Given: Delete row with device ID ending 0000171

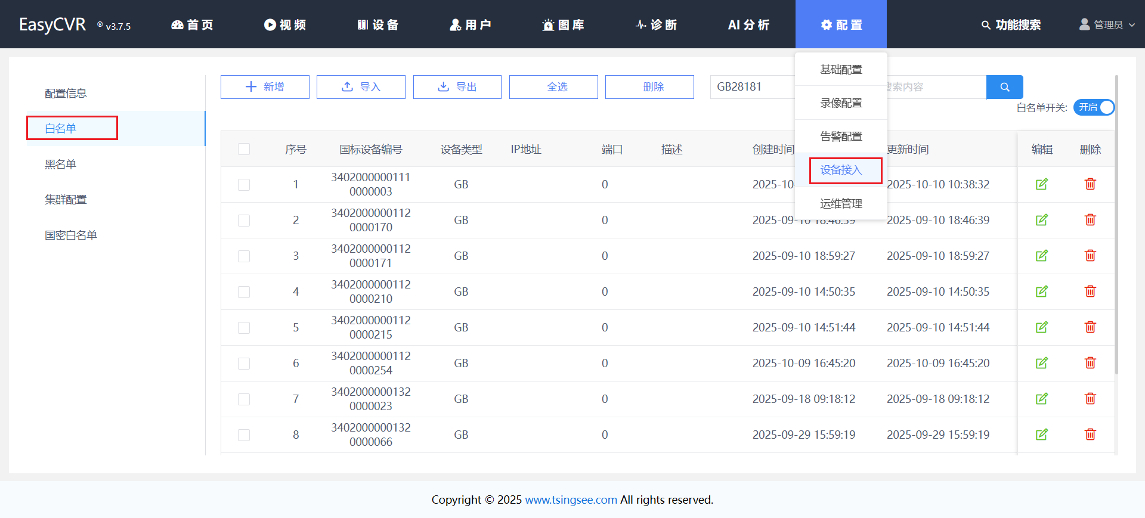Looking at the screenshot, I should coord(1090,256).
